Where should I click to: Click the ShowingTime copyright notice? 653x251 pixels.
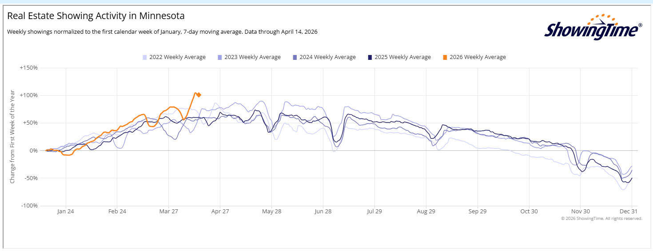click(x=601, y=218)
